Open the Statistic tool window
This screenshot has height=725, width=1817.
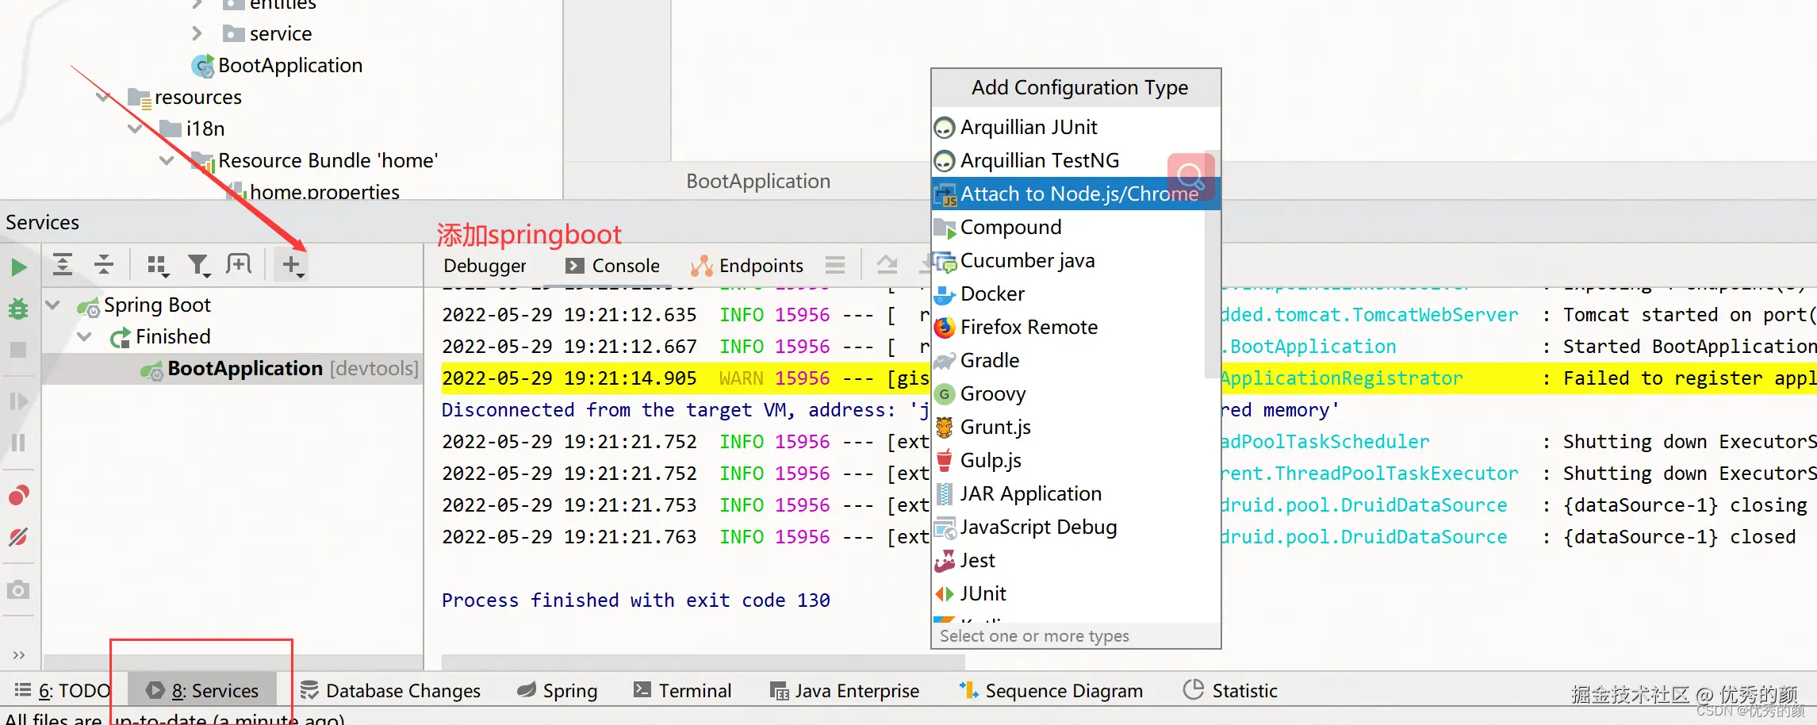tap(1230, 691)
